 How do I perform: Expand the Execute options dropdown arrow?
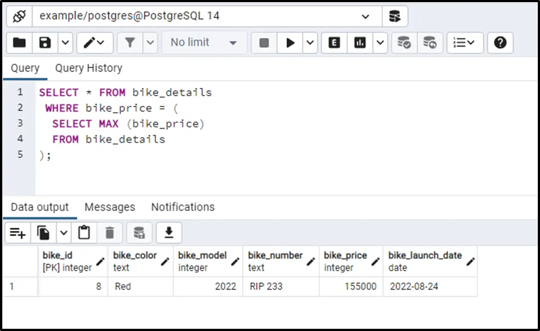point(310,43)
